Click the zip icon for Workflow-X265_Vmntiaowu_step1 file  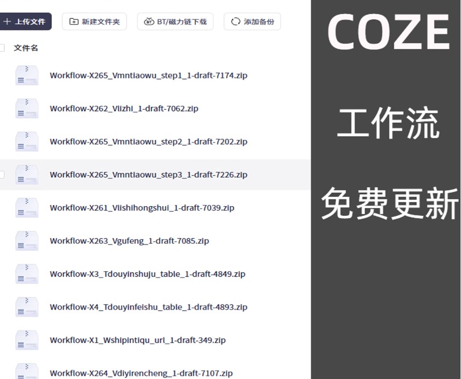pos(26,75)
